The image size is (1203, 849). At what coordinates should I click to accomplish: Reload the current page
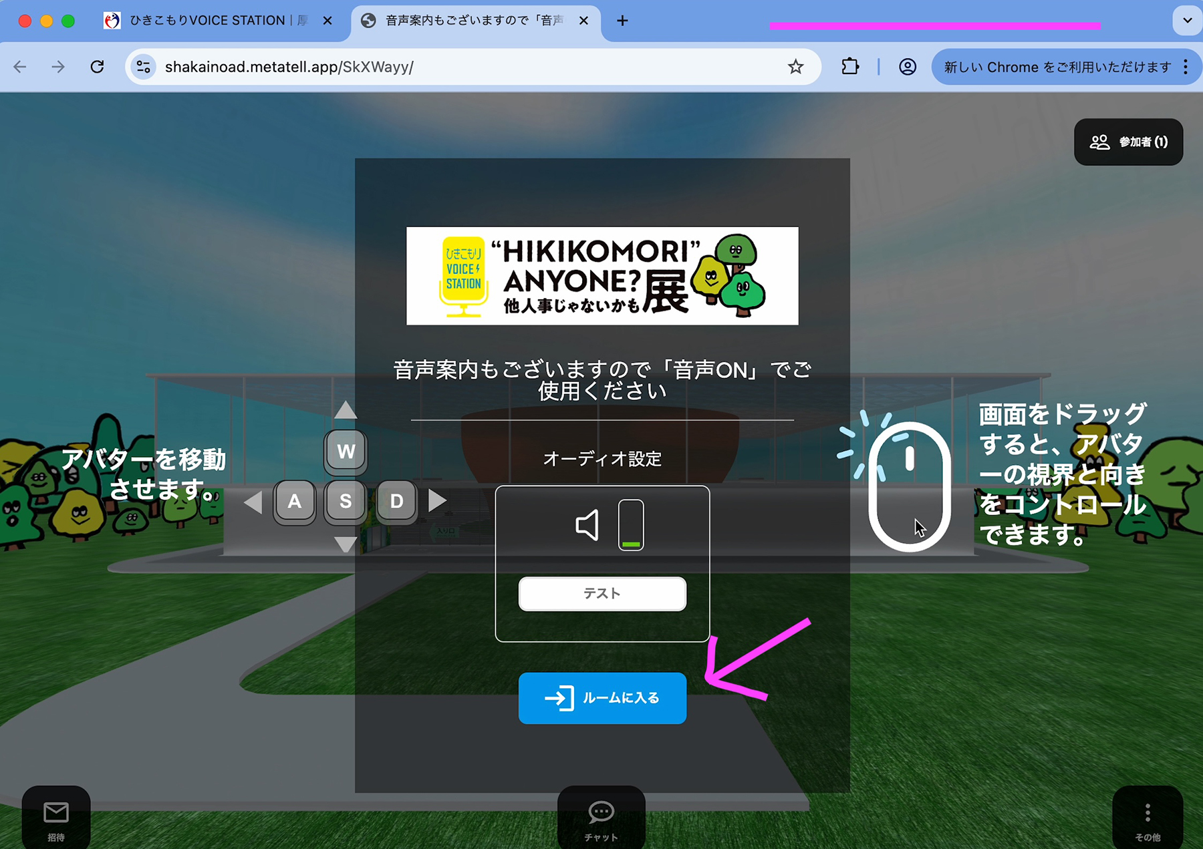[98, 67]
